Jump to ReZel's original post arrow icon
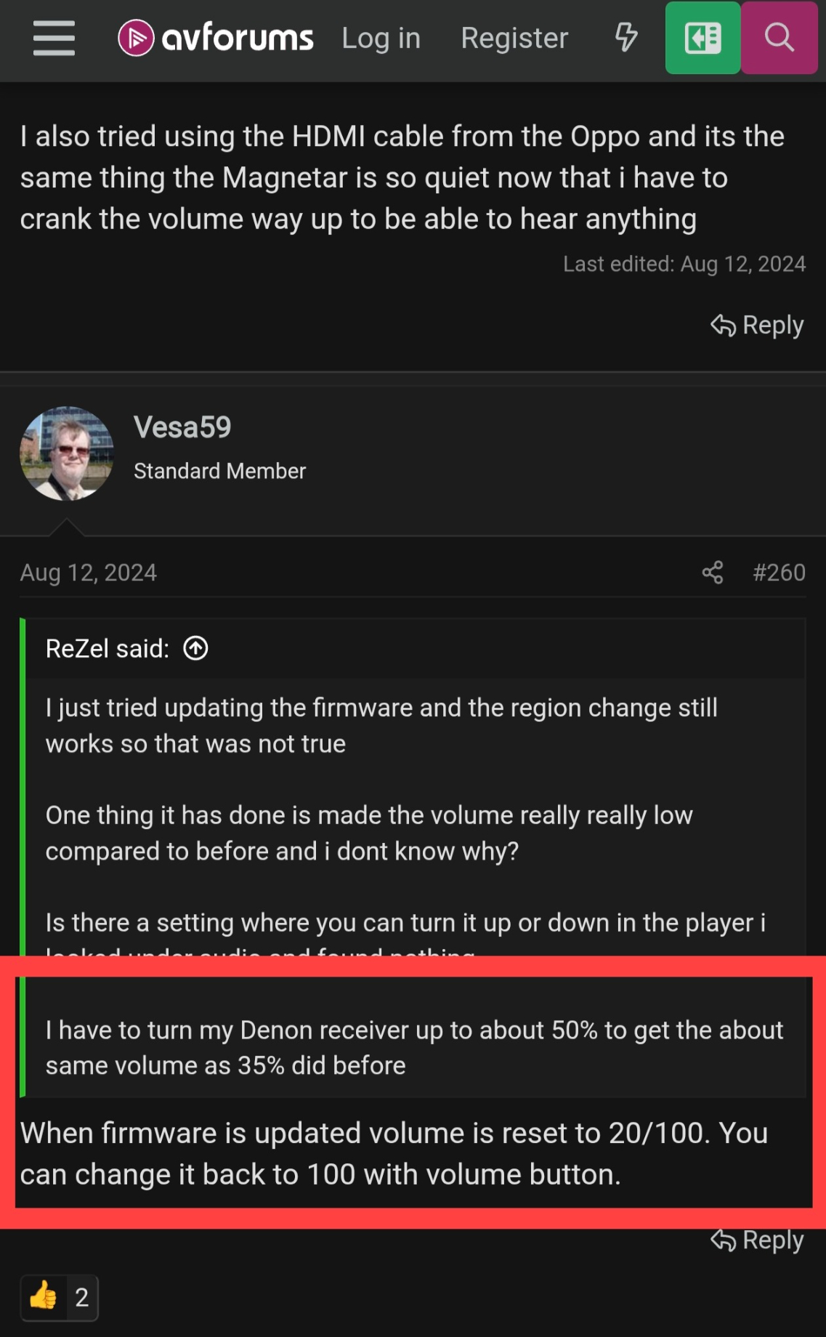This screenshot has width=826, height=1337. [195, 648]
